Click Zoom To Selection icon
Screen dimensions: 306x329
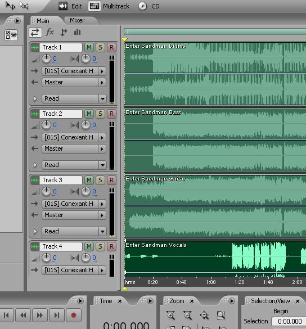tap(221, 315)
